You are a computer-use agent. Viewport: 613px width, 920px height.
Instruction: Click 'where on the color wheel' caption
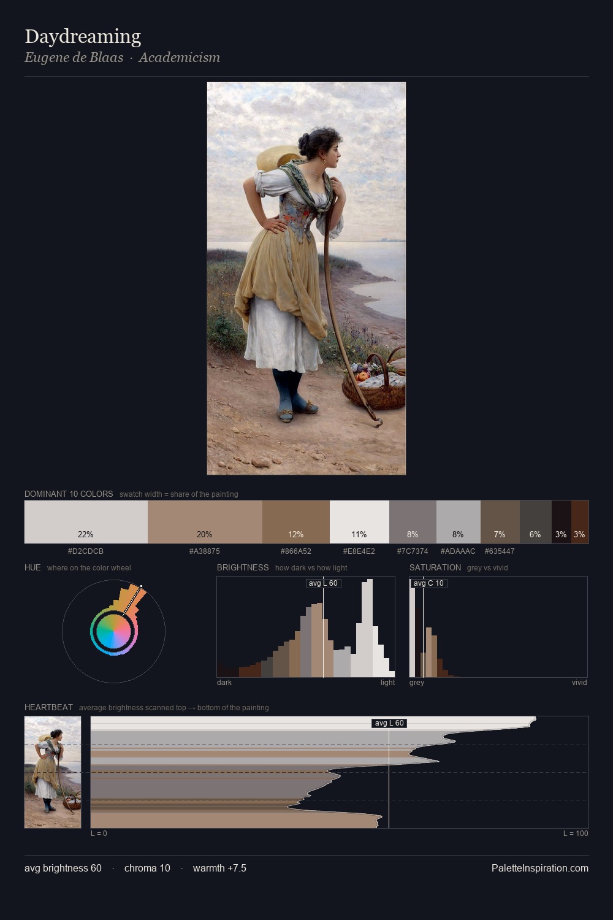pyautogui.click(x=89, y=568)
